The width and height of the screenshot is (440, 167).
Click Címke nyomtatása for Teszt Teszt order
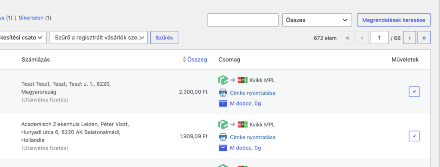(253, 93)
